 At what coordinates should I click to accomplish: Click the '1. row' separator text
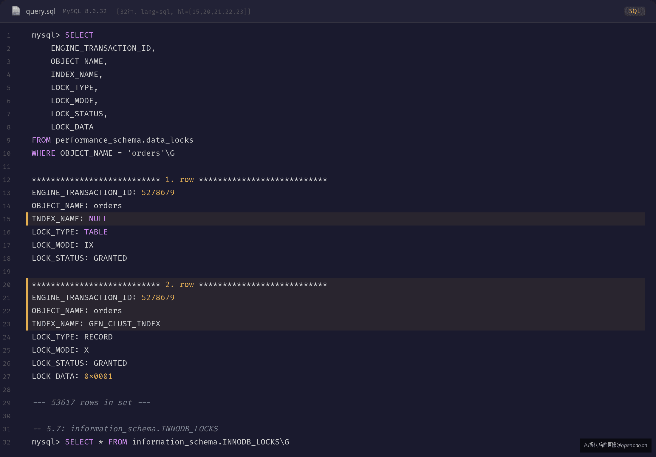coord(180,180)
